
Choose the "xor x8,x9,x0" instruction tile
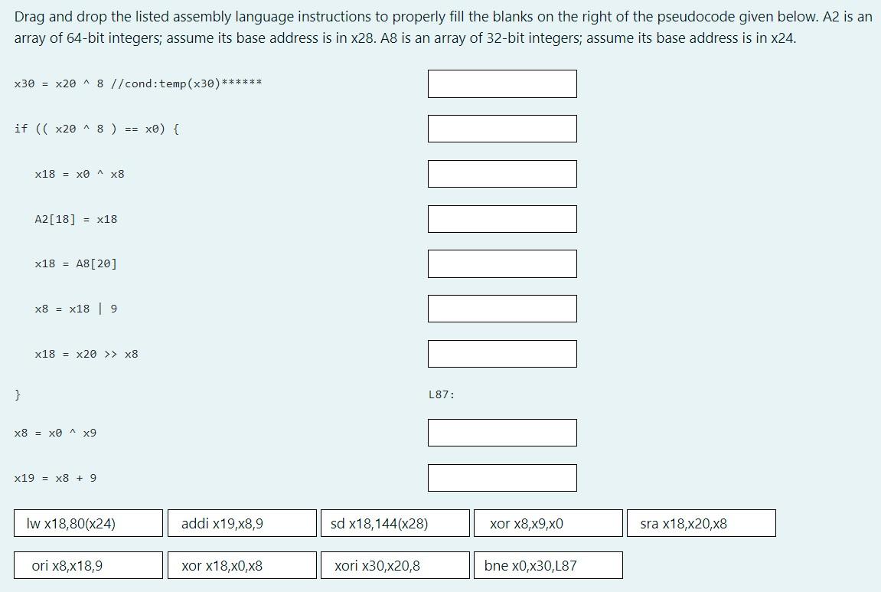click(547, 523)
